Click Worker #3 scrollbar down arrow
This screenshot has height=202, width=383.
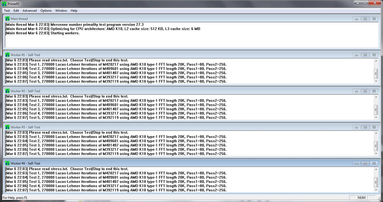pos(376,154)
